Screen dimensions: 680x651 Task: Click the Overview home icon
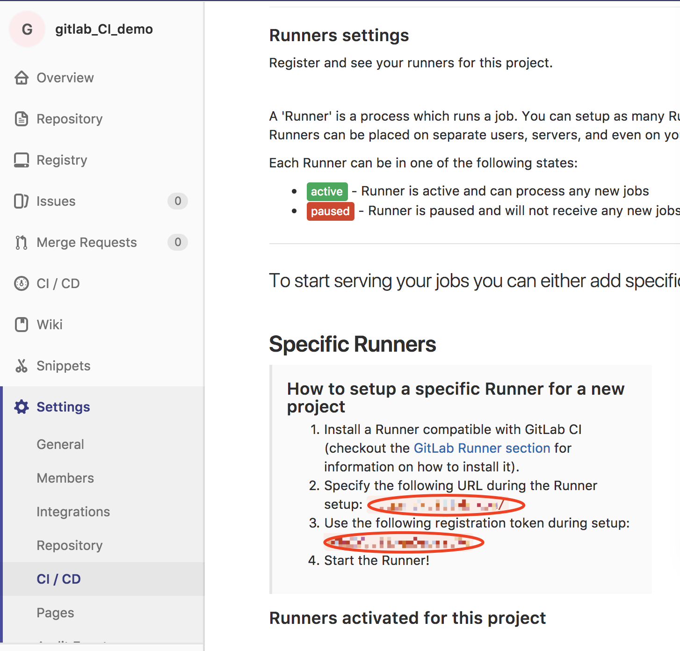pos(22,78)
